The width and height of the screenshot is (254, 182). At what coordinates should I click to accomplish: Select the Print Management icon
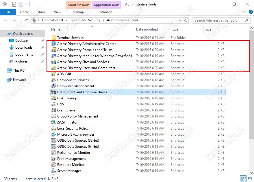point(54,159)
